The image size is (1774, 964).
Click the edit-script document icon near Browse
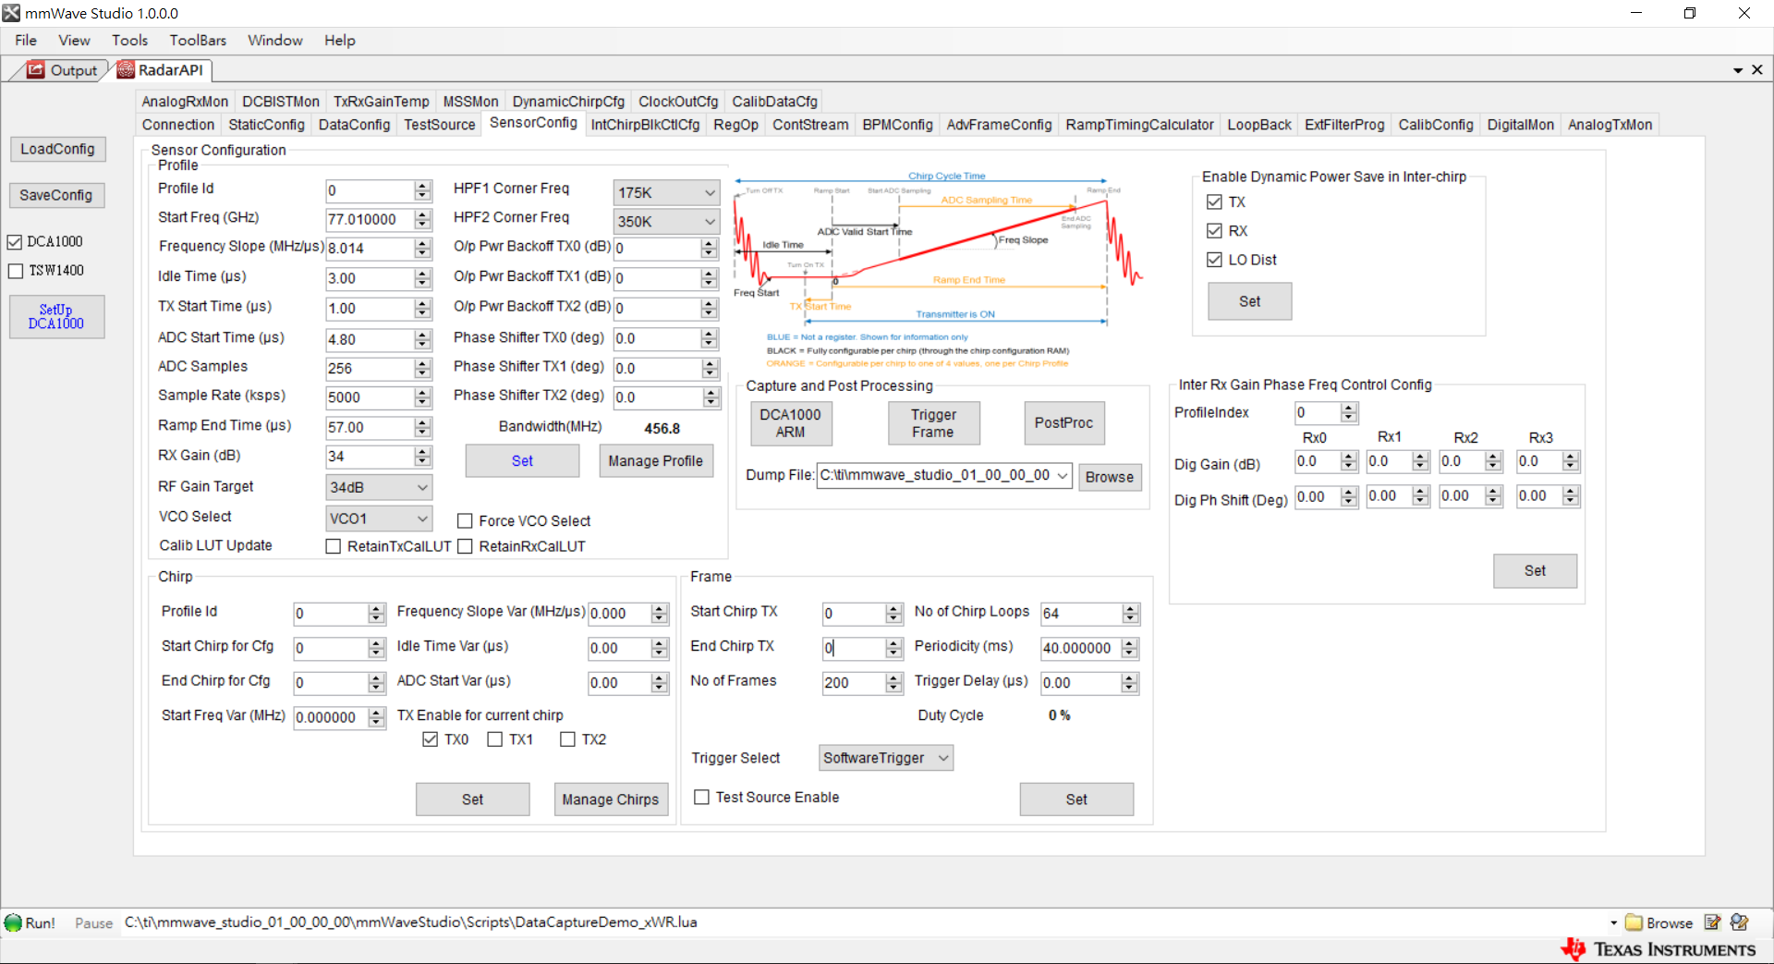[x=1714, y=922]
